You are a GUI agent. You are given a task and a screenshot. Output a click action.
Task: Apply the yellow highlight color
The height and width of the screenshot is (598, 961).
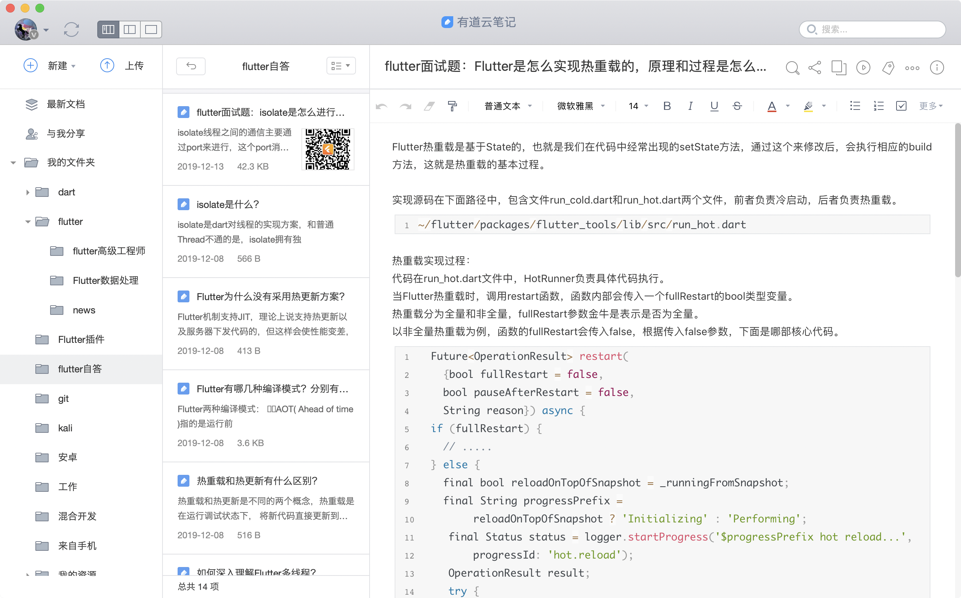click(x=808, y=106)
